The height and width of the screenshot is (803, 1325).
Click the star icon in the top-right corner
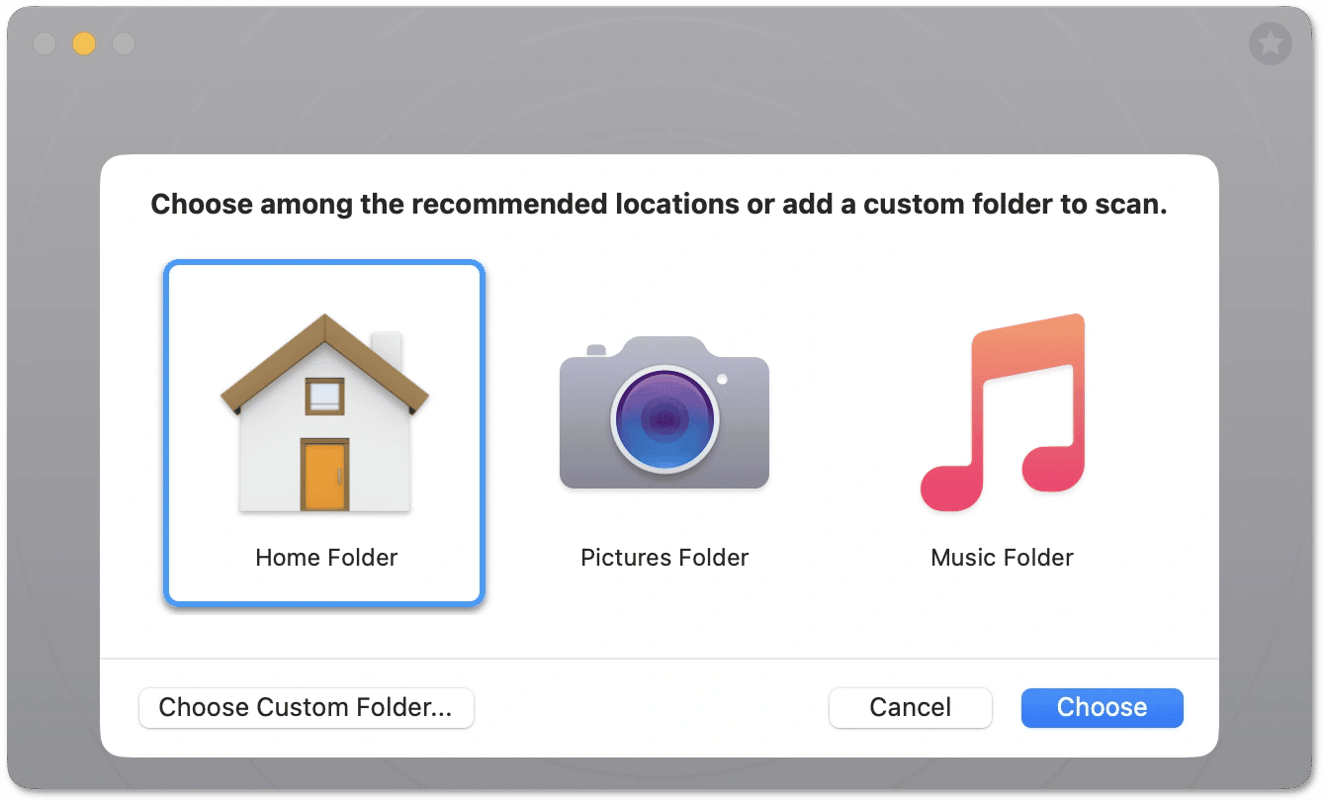point(1271,44)
